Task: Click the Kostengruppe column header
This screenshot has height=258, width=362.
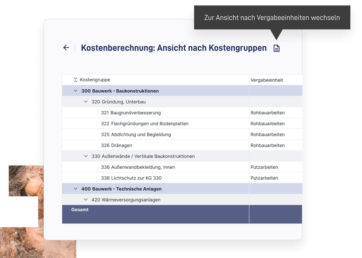Action: [95, 80]
